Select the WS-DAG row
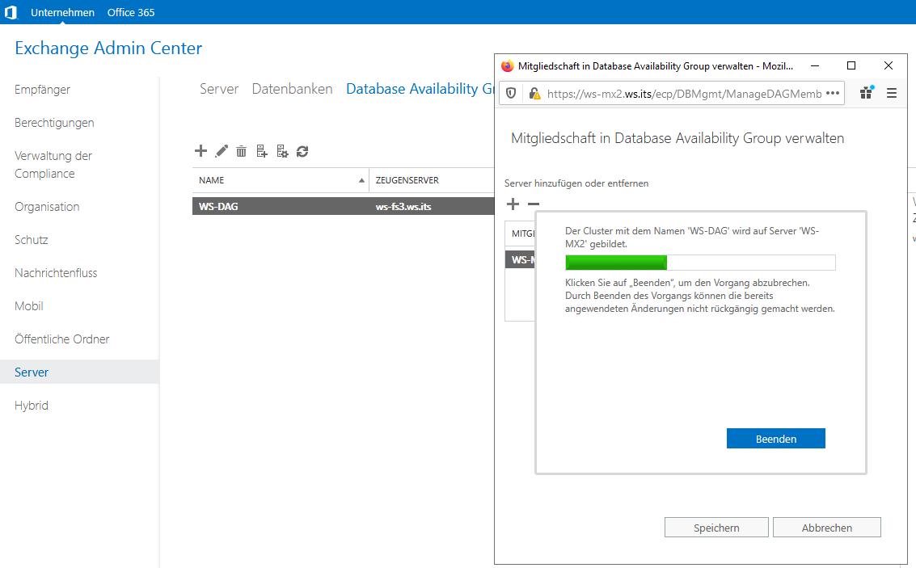The width and height of the screenshot is (916, 568). 344,206
